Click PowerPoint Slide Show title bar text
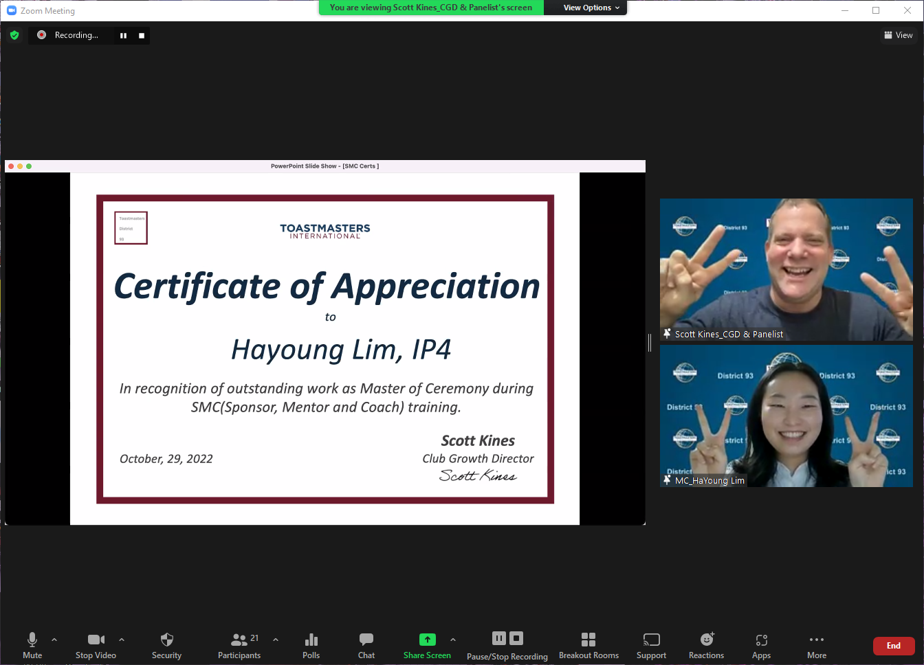The image size is (924, 665). [324, 166]
